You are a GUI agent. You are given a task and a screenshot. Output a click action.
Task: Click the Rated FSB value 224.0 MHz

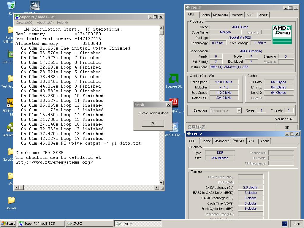224,98
